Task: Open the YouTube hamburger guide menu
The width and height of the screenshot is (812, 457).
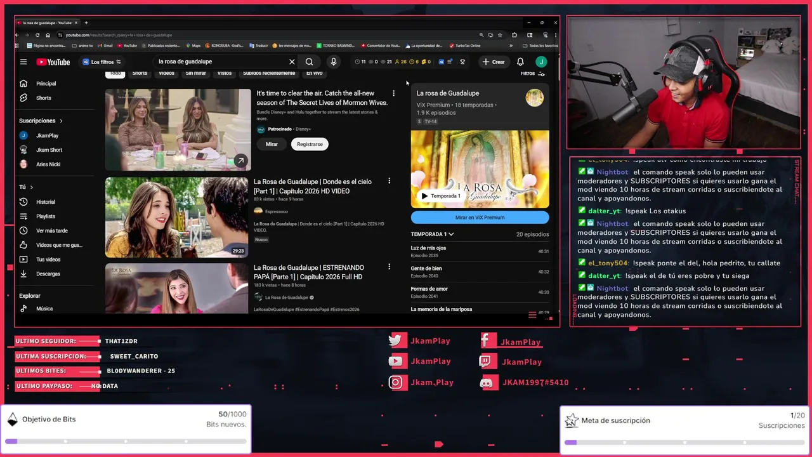Action: tap(23, 62)
